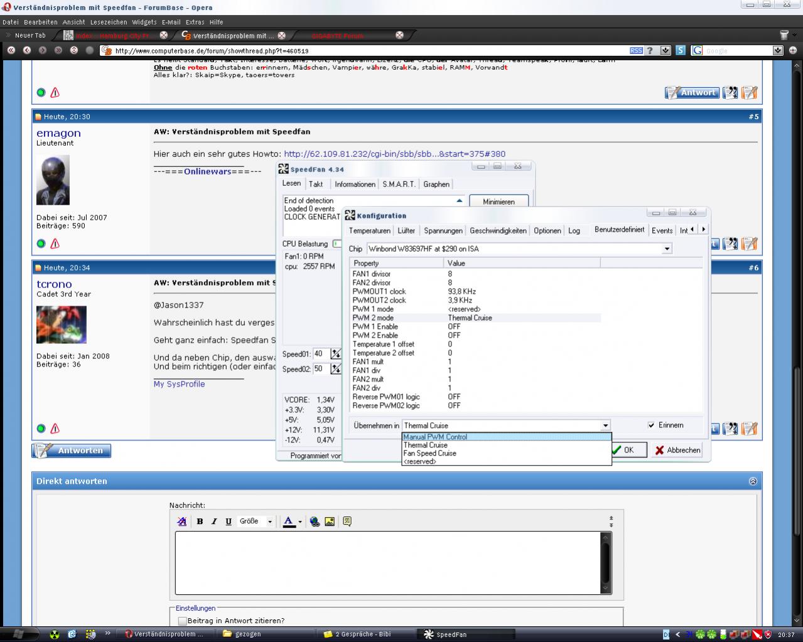Click the multi-quote icon beside Antwort
803x642 pixels.
click(x=730, y=93)
